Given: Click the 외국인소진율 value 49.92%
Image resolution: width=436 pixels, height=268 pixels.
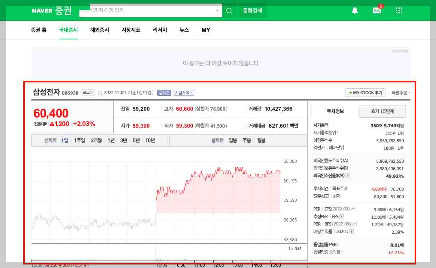Looking at the screenshot, I should [395, 176].
